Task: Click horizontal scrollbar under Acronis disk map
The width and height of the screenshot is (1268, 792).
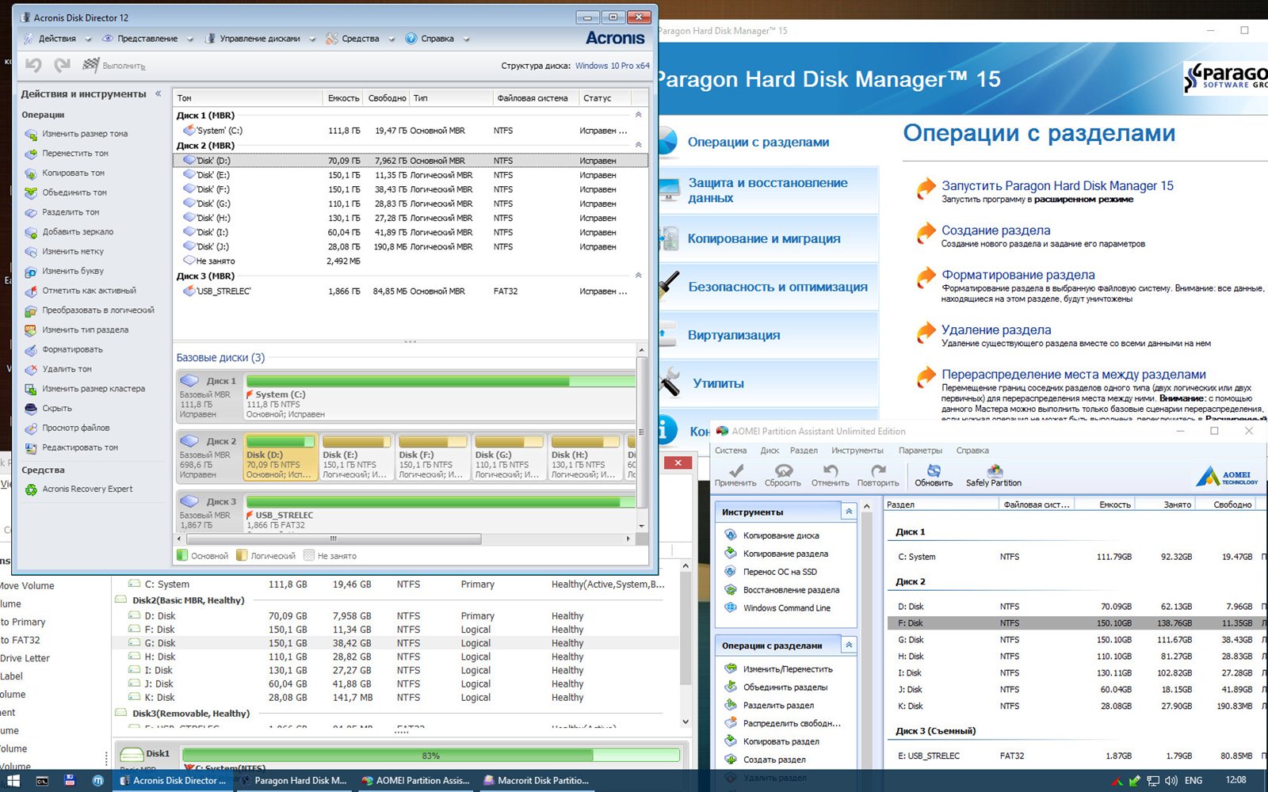Action: [x=333, y=539]
